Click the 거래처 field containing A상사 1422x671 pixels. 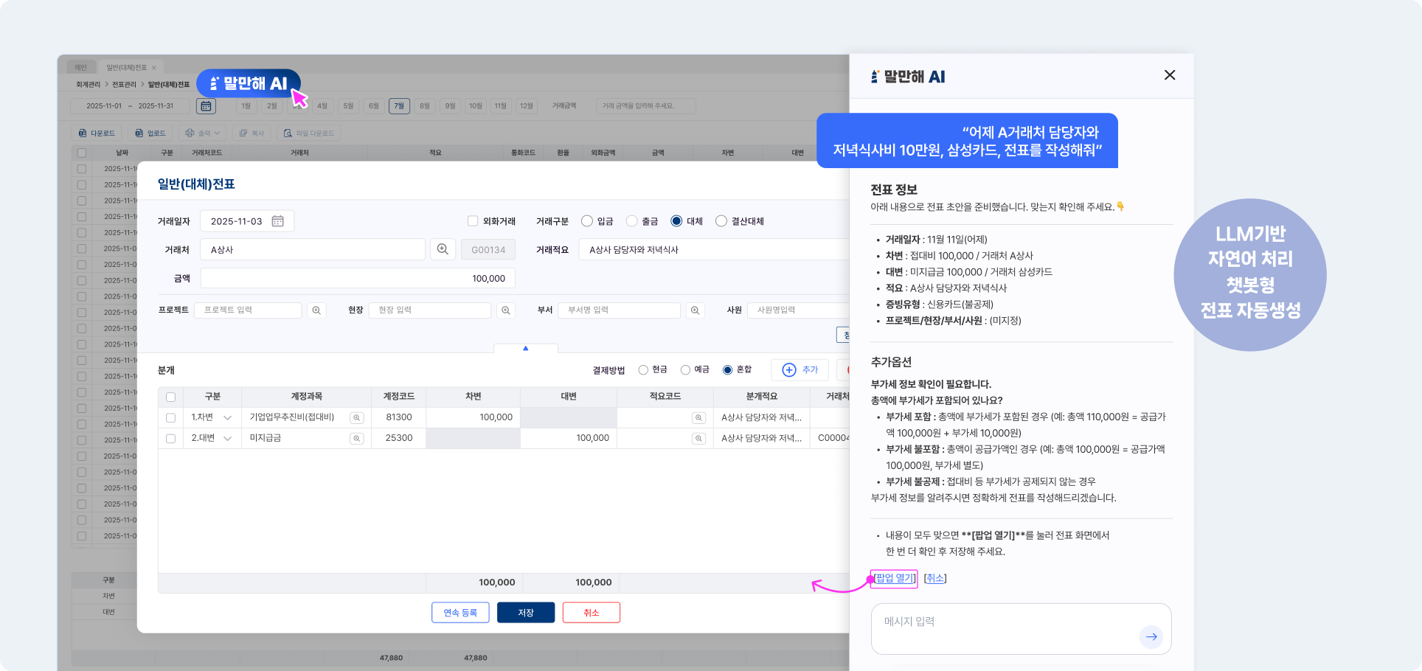pyautogui.click(x=313, y=249)
